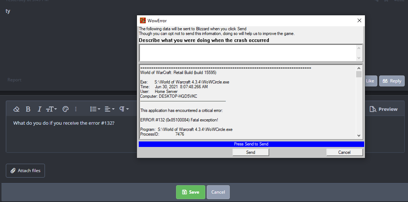Focus the crash description text box
The width and height of the screenshot is (408, 202).
(247, 53)
